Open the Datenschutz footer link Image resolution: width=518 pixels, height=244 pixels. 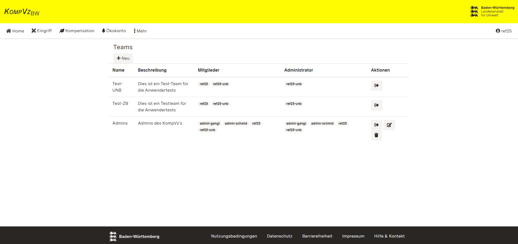280,236
